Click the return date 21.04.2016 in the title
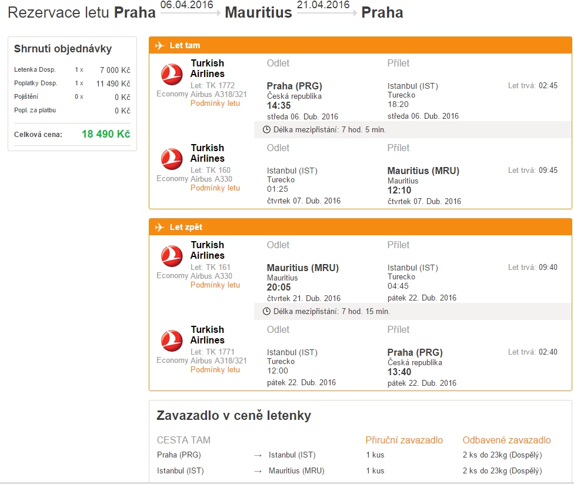 (x=323, y=5)
